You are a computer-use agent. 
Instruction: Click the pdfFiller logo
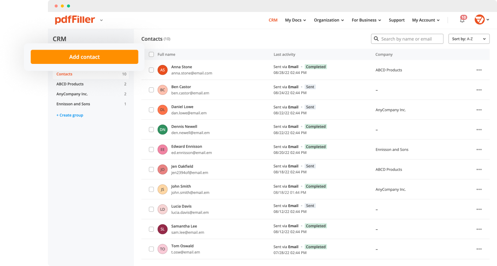[x=75, y=20]
